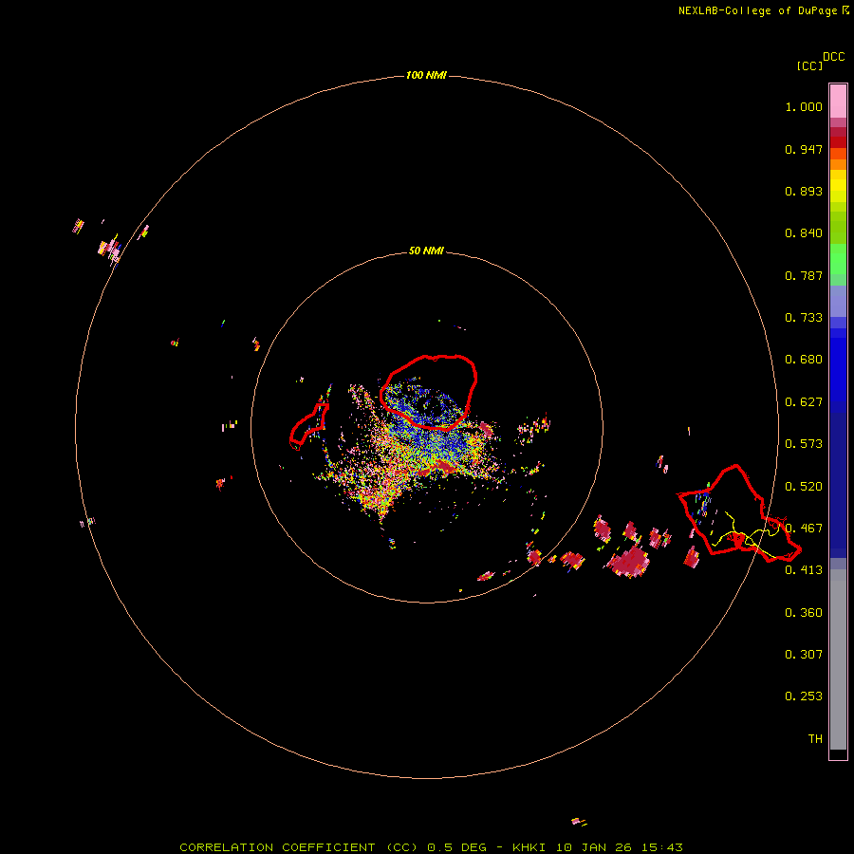Click the 0.360 scale value
This screenshot has width=854, height=854.
tap(804, 613)
